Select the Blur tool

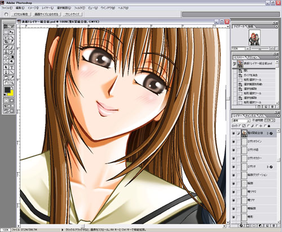pyautogui.click(x=6, y=61)
